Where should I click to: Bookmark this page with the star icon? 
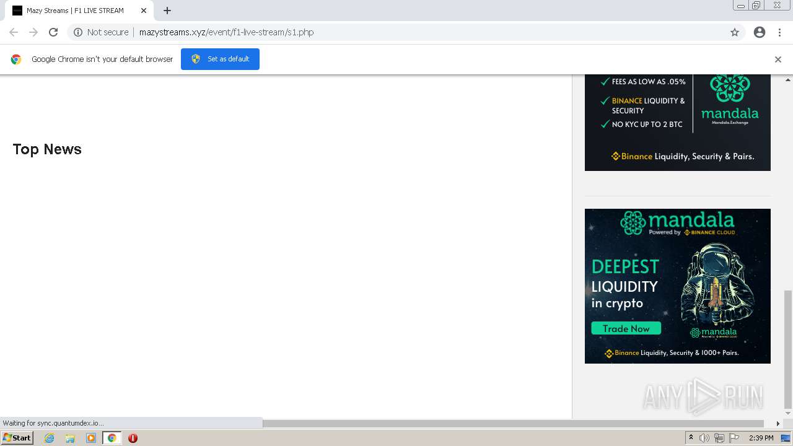point(735,32)
